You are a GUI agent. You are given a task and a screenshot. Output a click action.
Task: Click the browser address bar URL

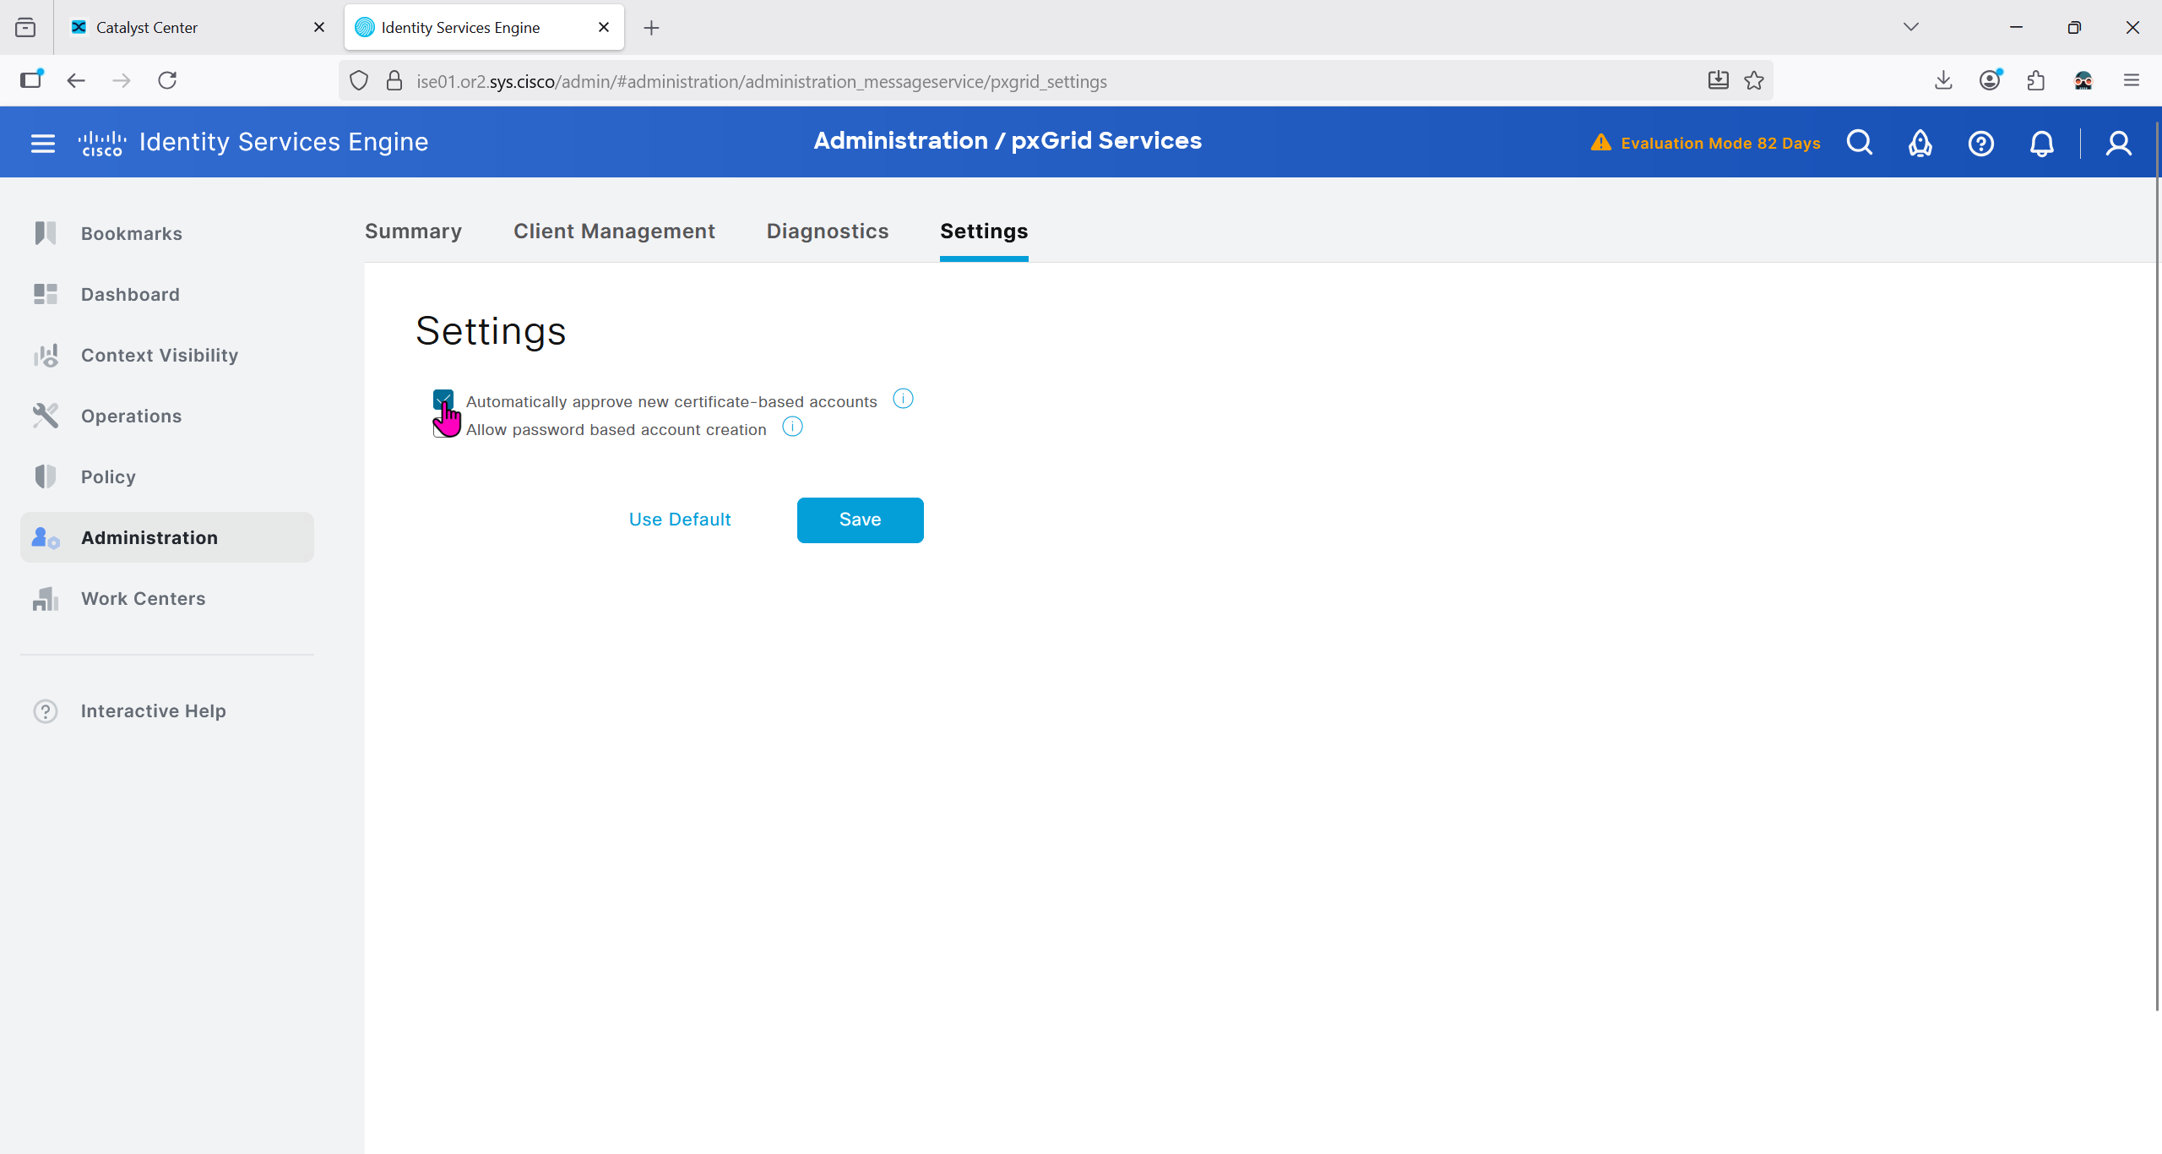[760, 81]
